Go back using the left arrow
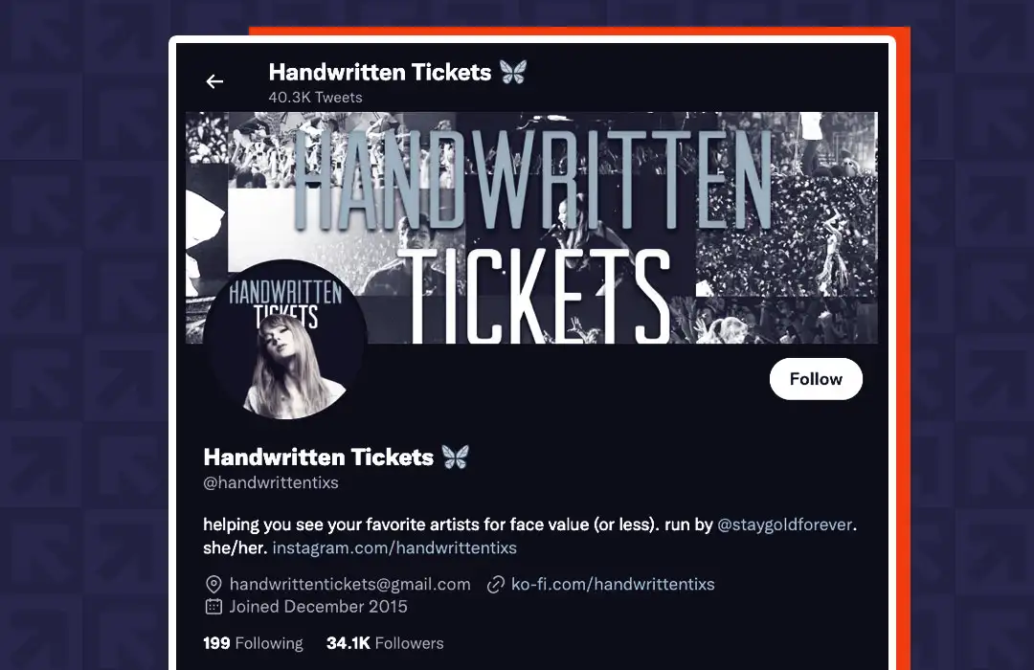Image resolution: width=1034 pixels, height=670 pixels. 214,81
